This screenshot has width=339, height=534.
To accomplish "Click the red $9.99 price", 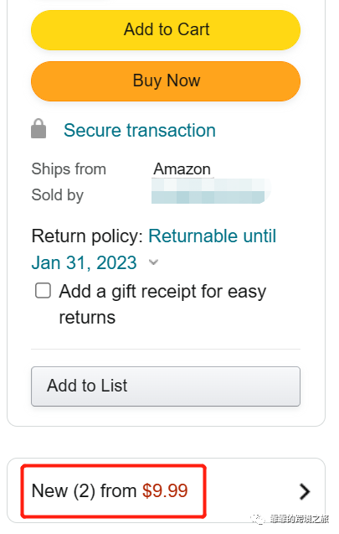I will pyautogui.click(x=165, y=490).
